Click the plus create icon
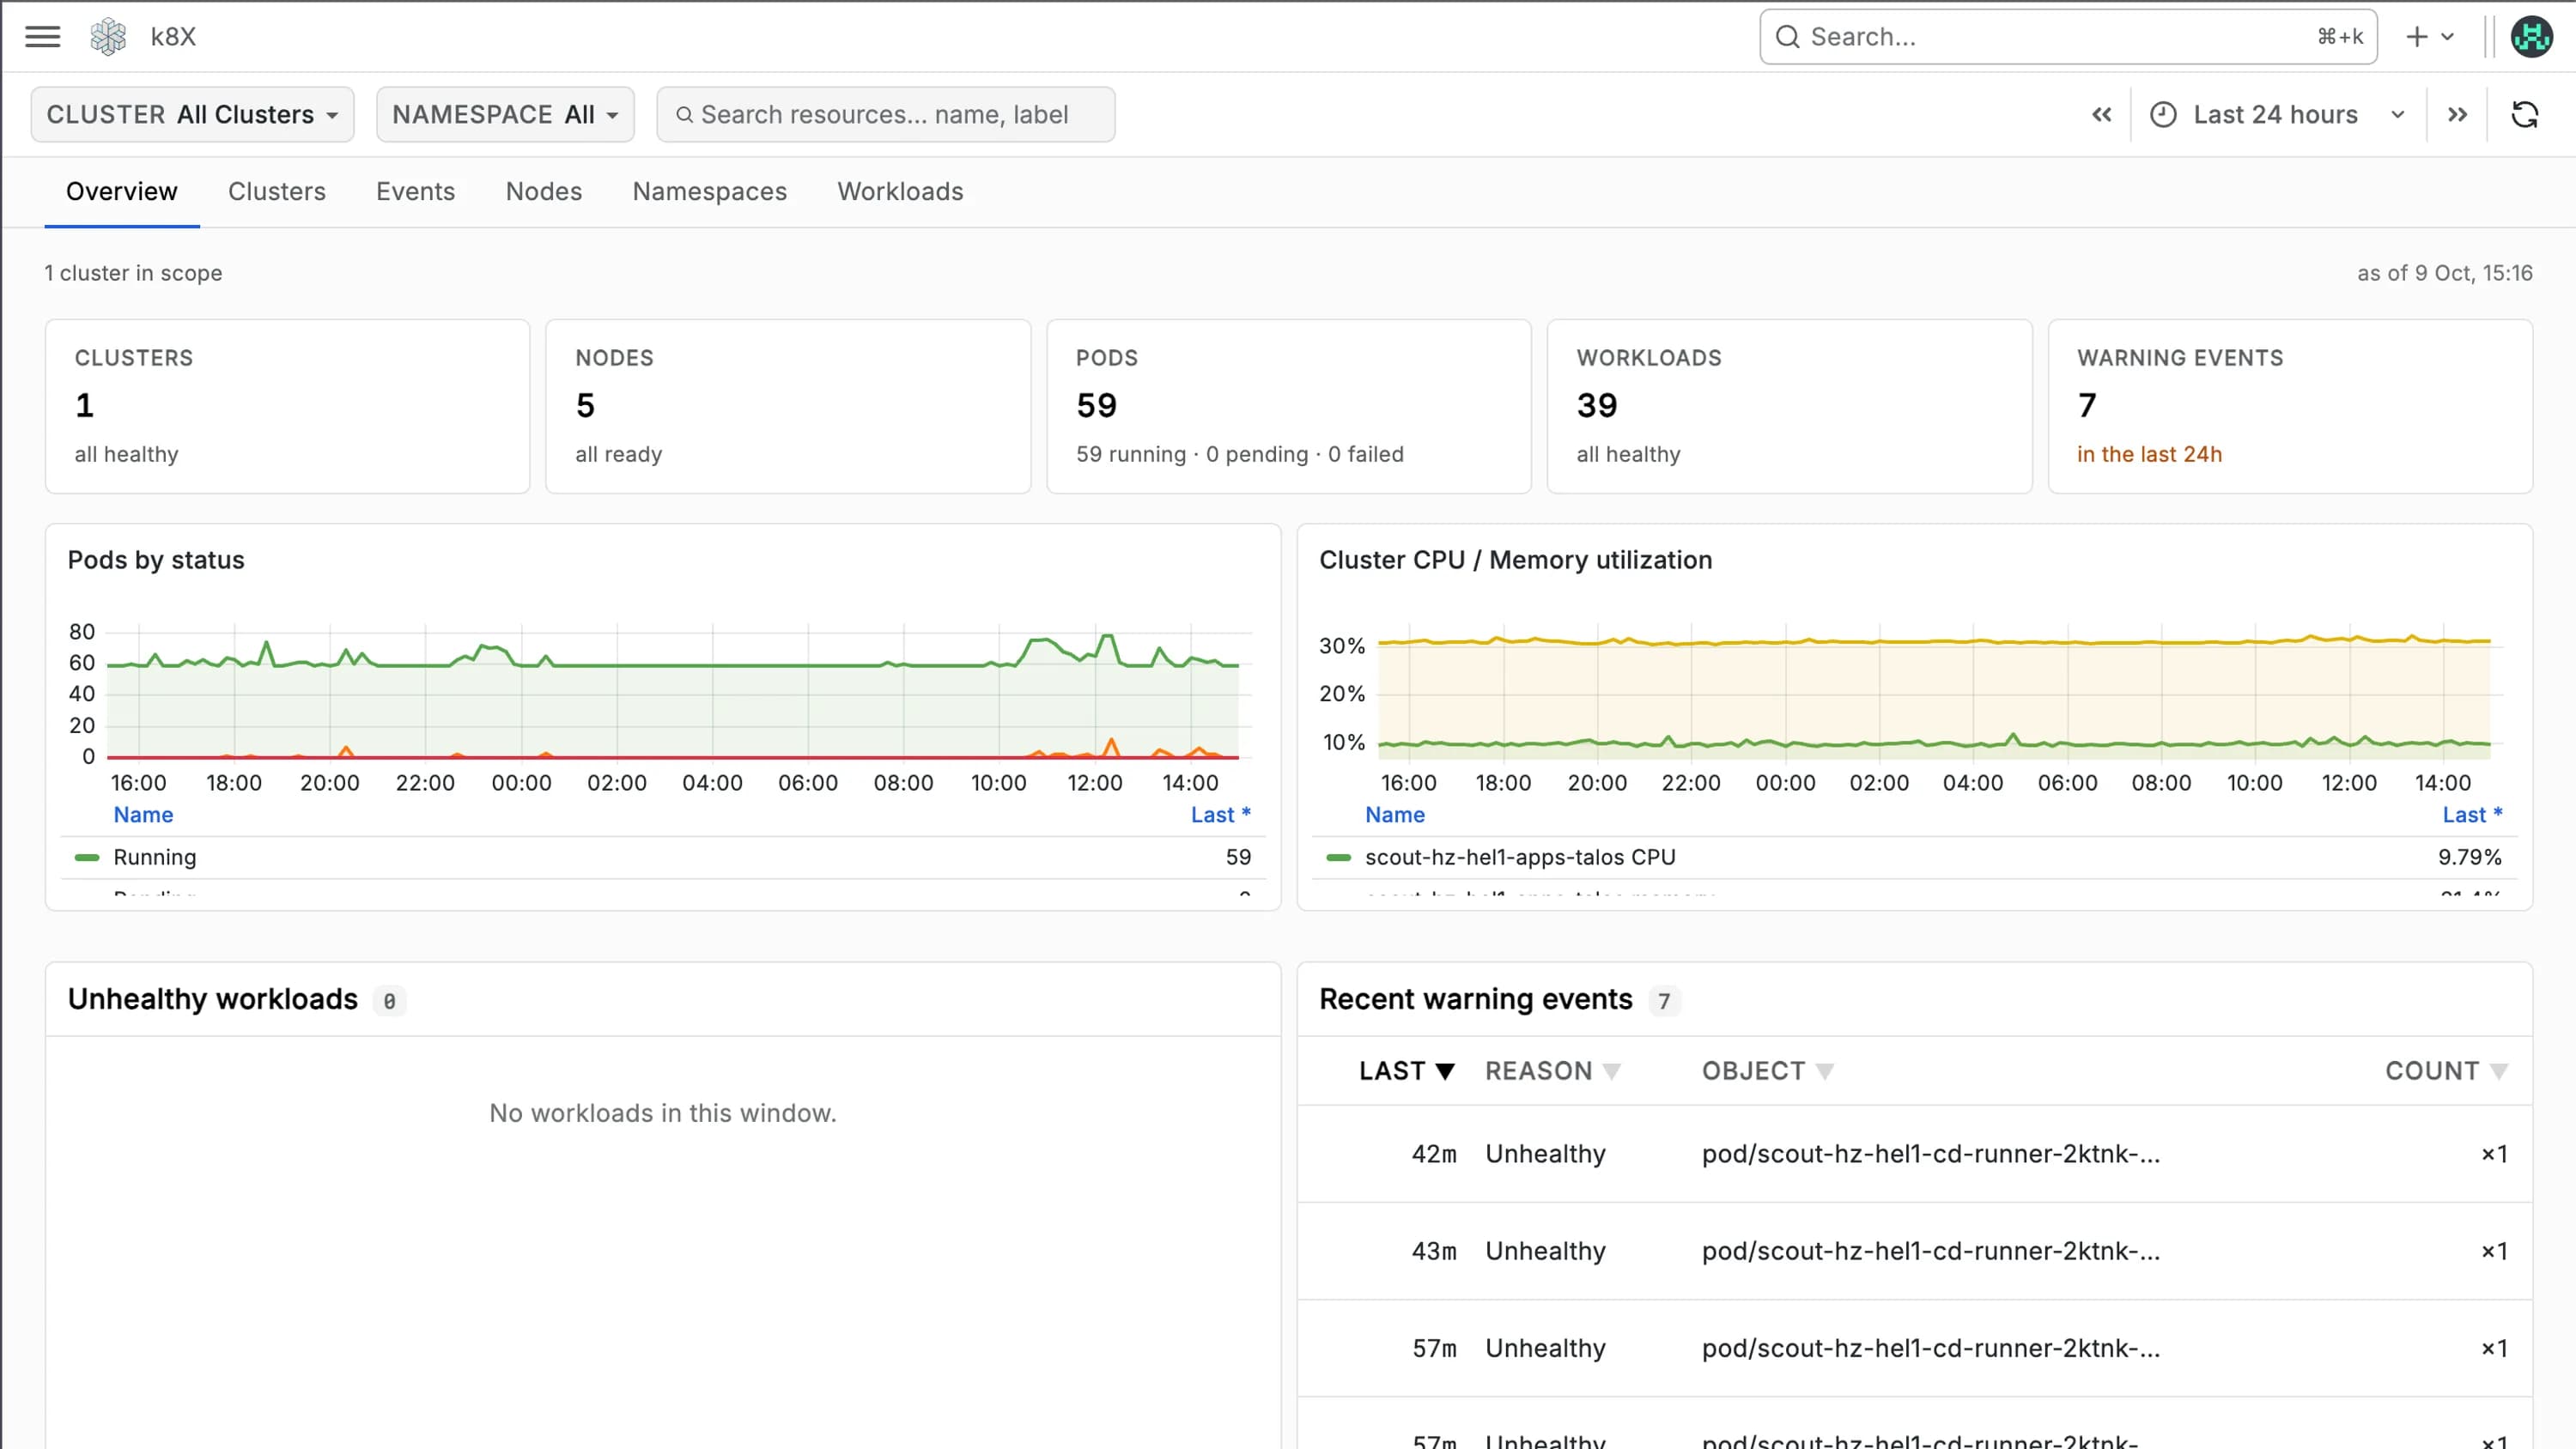 pyautogui.click(x=2416, y=37)
